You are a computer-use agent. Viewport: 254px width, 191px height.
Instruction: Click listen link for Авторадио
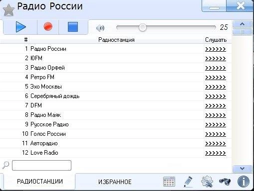[216, 144]
